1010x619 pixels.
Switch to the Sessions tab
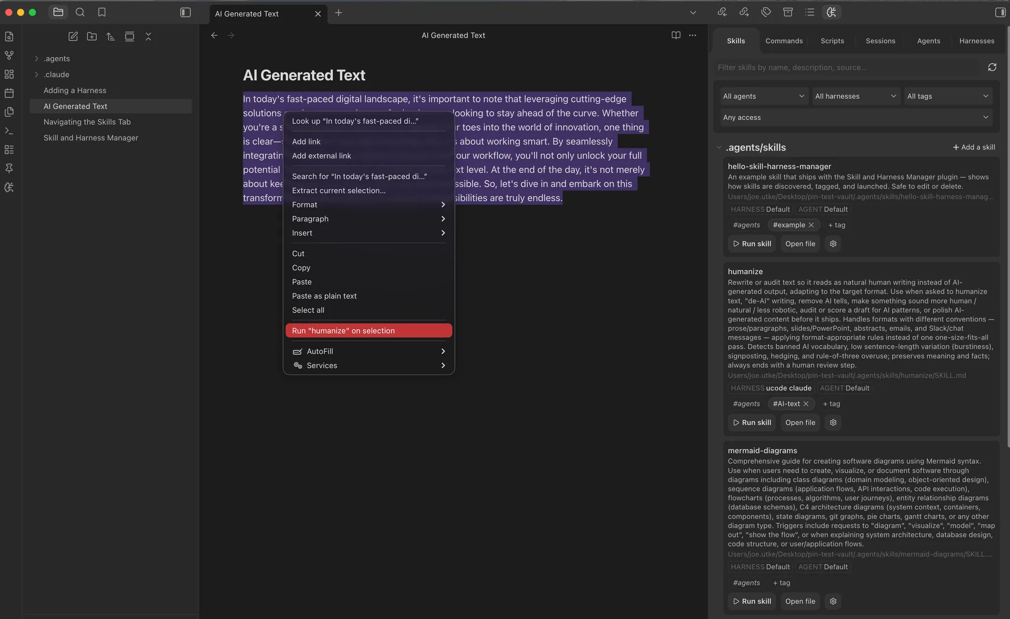coord(880,41)
